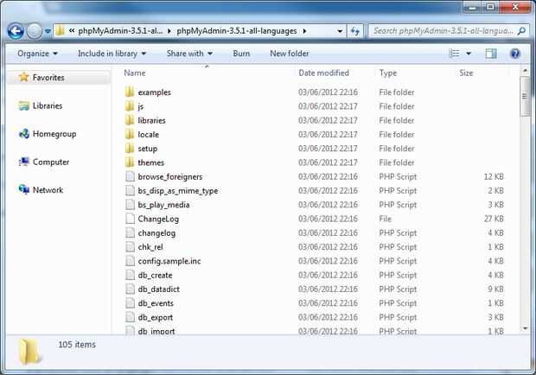Click the themes folder icon
The height and width of the screenshot is (375, 536).
pyautogui.click(x=130, y=162)
